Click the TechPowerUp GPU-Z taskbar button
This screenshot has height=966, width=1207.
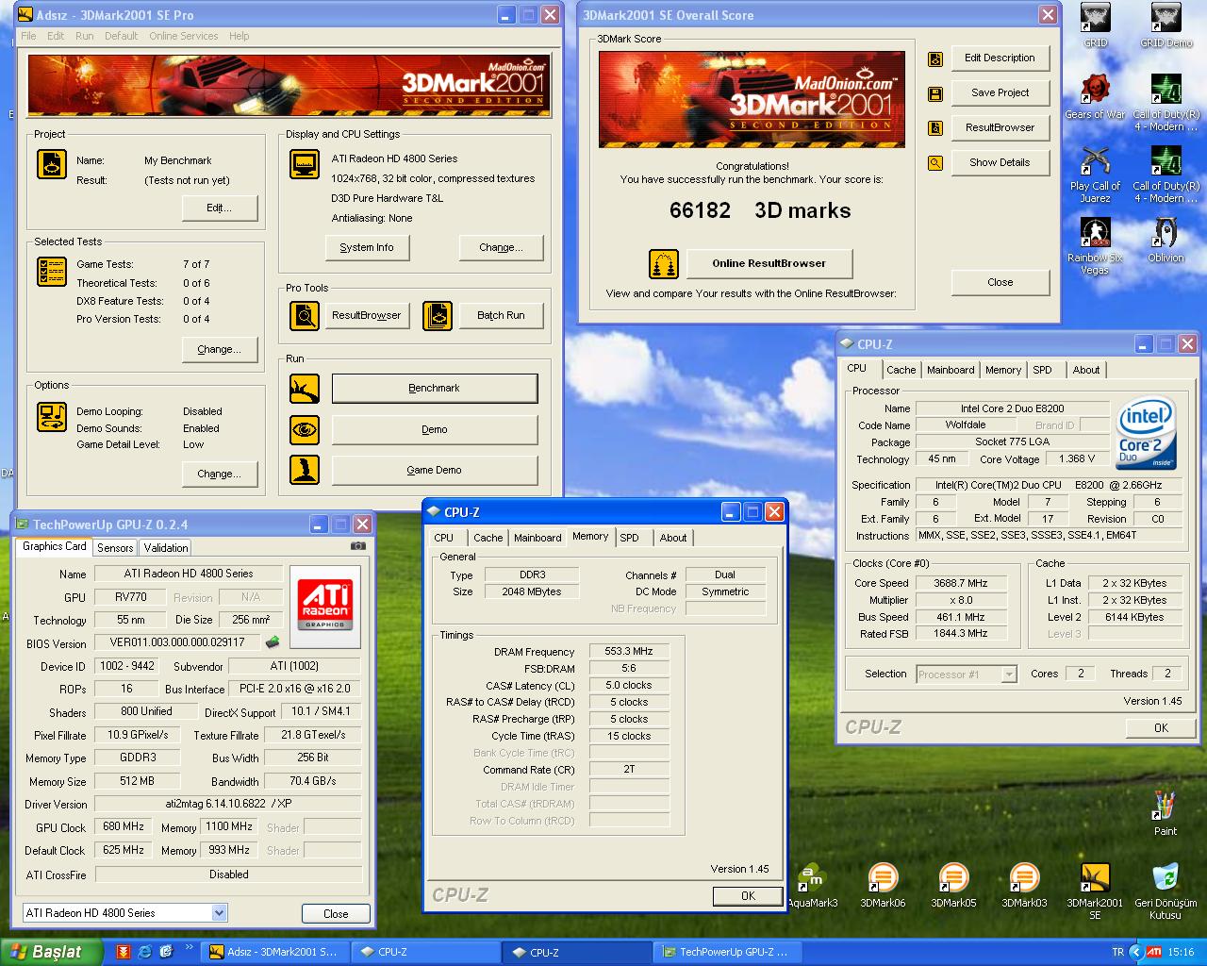tap(726, 953)
